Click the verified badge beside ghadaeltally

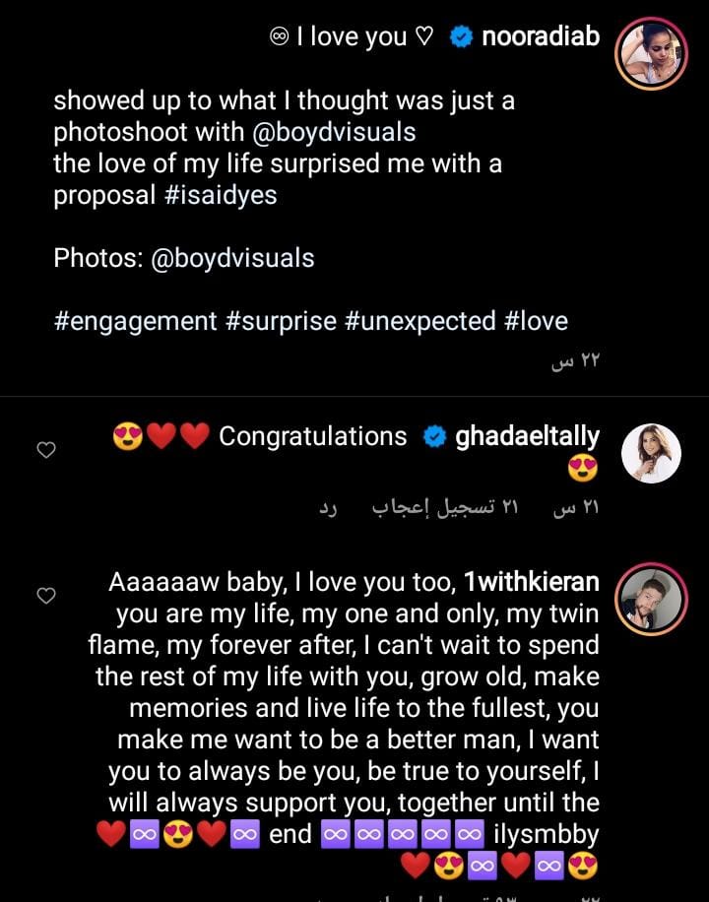[x=433, y=436]
